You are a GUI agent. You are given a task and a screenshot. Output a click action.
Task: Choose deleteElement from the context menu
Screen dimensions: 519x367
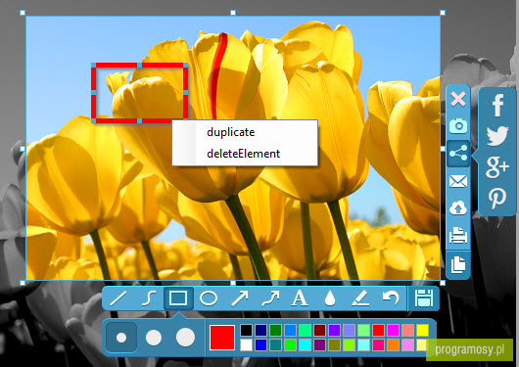243,154
